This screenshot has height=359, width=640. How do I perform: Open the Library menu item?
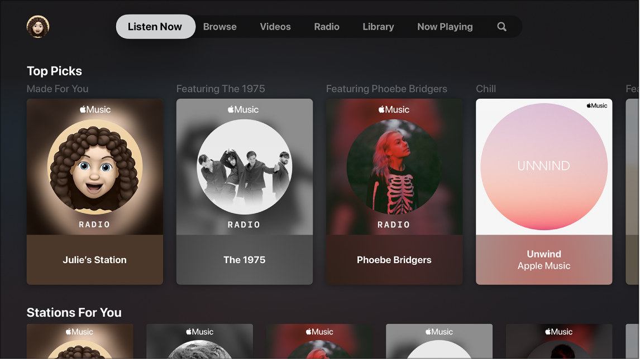(x=378, y=26)
